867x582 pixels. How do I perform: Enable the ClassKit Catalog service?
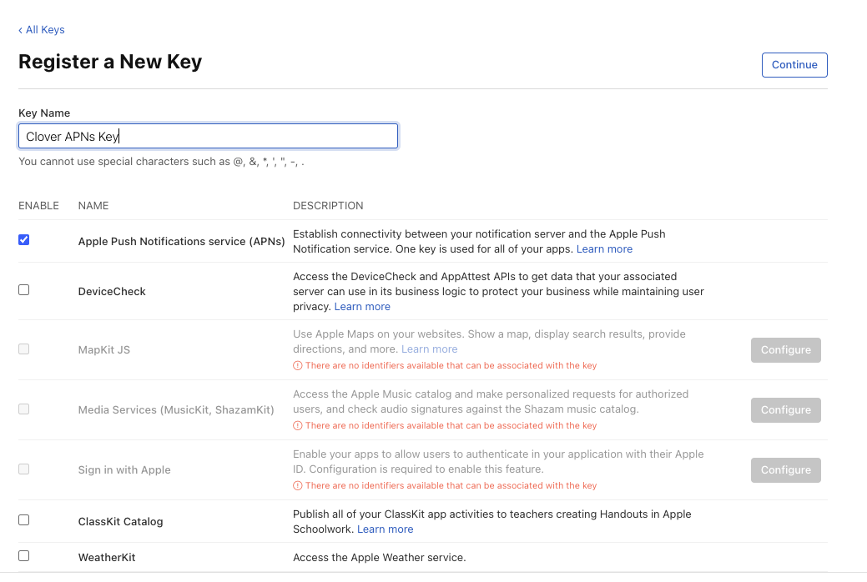pyautogui.click(x=24, y=519)
